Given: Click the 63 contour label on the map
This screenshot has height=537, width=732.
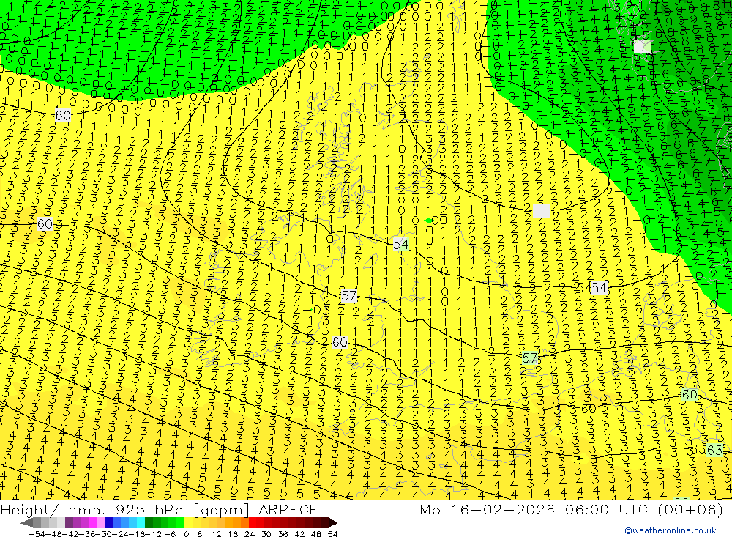Looking at the screenshot, I should [714, 450].
